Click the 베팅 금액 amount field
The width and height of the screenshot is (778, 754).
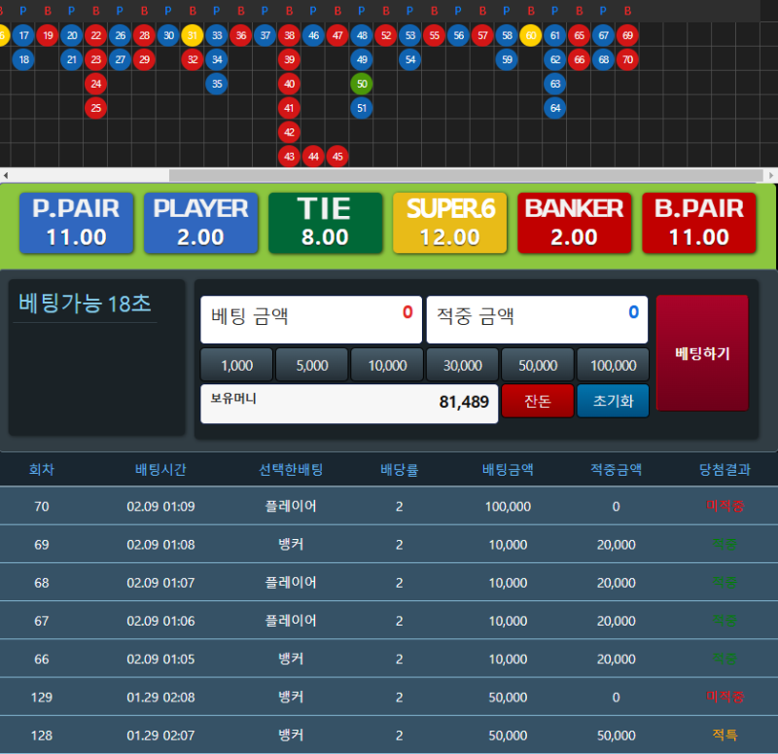311,320
